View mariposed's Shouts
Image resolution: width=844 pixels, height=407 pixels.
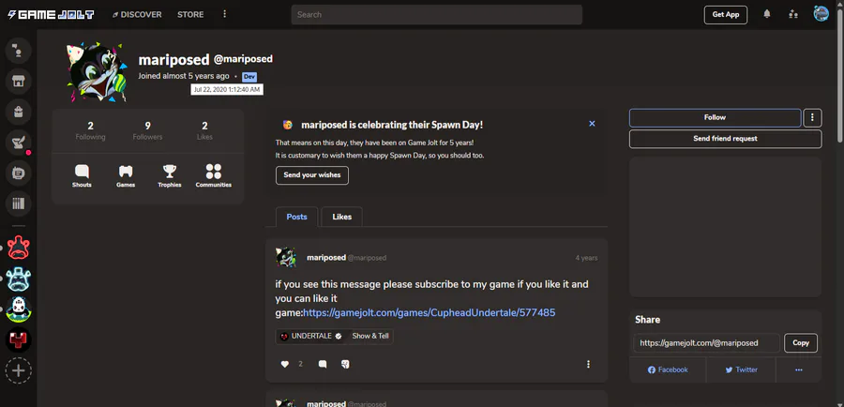82,176
